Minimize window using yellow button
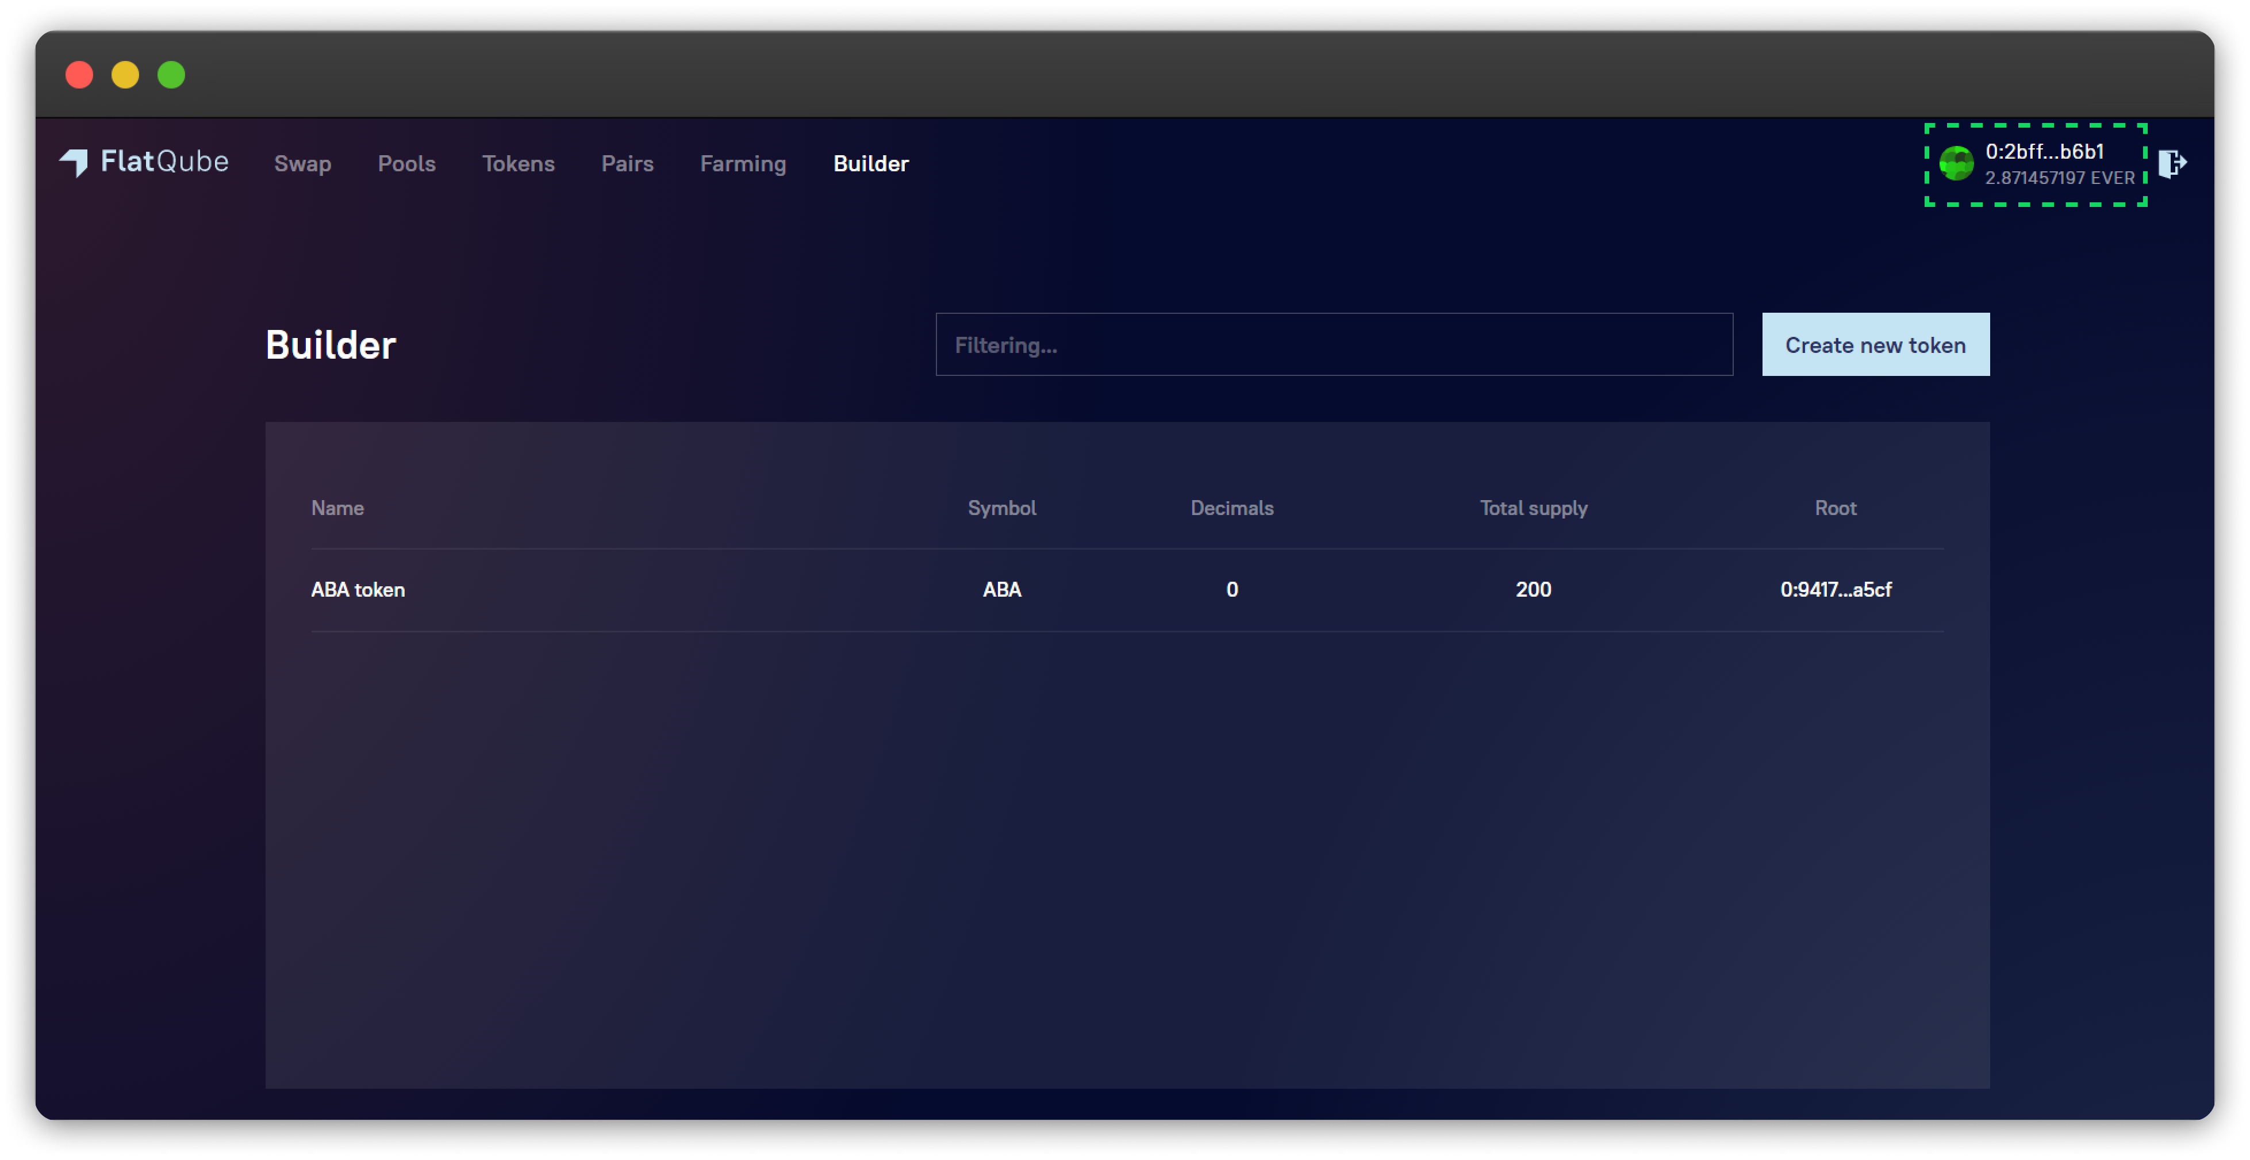This screenshot has height=1160, width=2250. tap(125, 75)
